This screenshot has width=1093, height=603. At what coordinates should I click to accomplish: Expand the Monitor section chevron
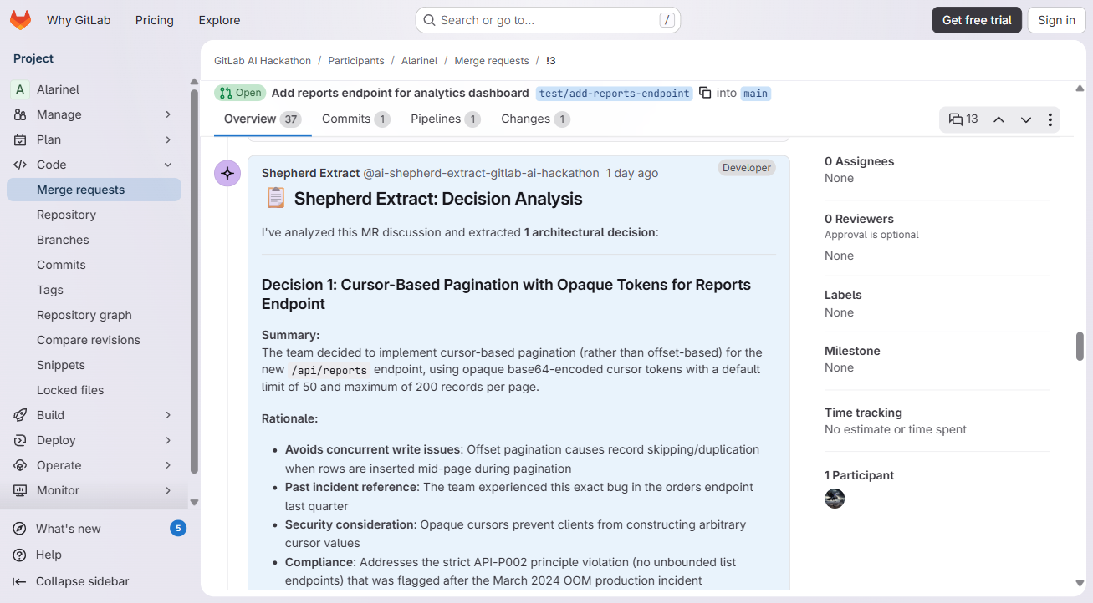click(168, 490)
